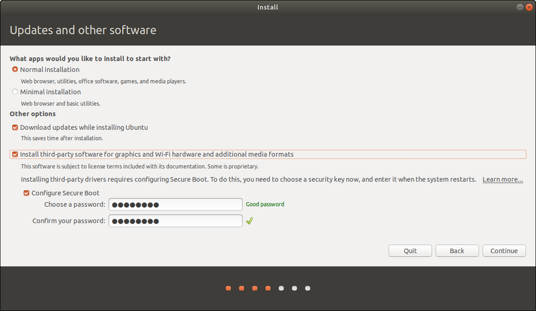Screen dimensions: 536x311
Task: Click the green password match checkmark
Action: point(250,221)
